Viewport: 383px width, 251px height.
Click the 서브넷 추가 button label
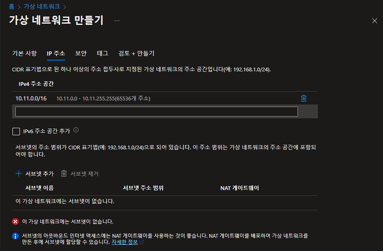click(x=39, y=173)
